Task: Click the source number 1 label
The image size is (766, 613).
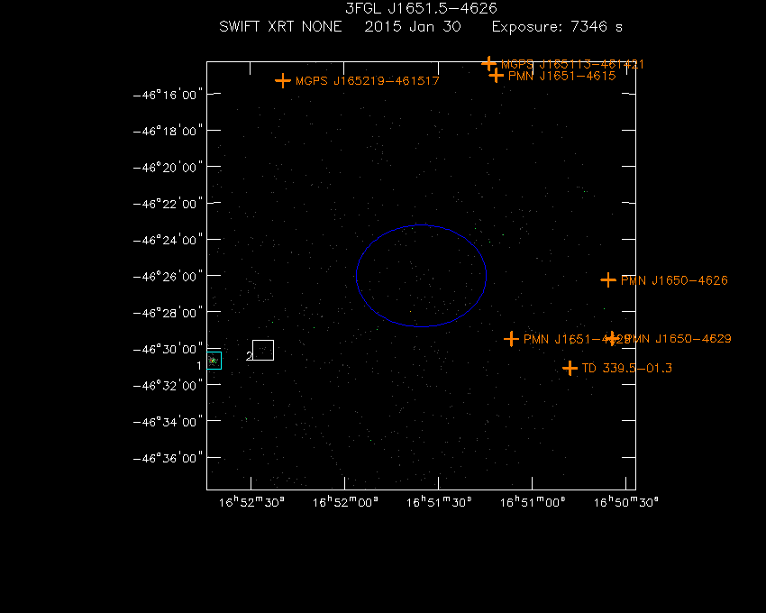Action: [x=199, y=366]
